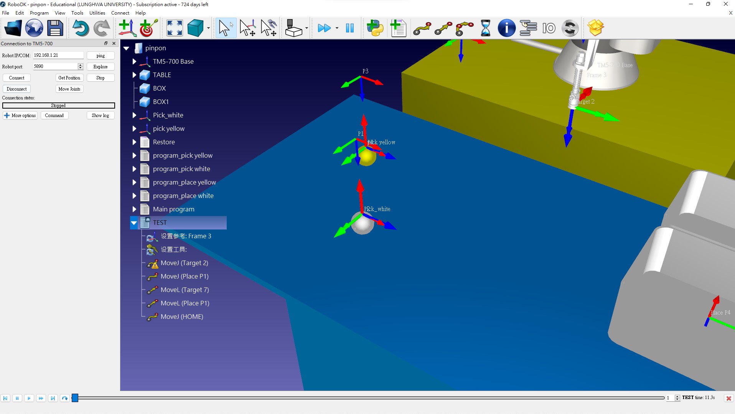Screen dimensions: 735x414
Task: Undo the last action
Action: coord(81,28)
